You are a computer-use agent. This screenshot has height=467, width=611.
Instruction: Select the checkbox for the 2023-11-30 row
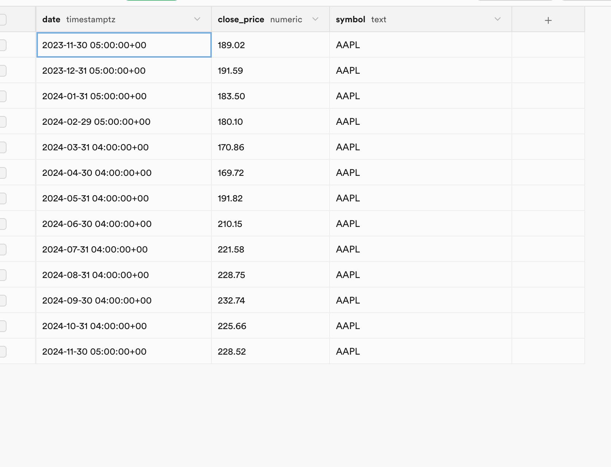pos(3,45)
